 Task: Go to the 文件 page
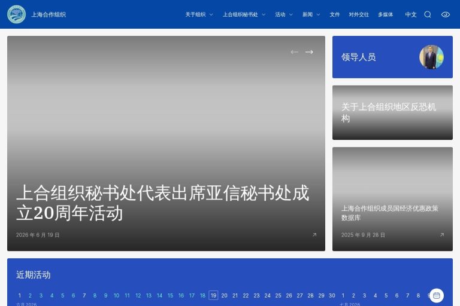(x=334, y=14)
